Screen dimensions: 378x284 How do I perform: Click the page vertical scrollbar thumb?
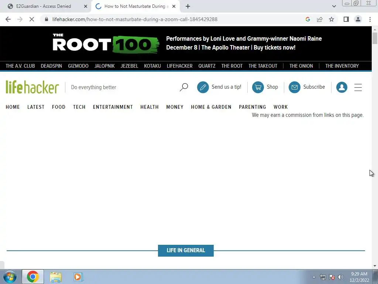pyautogui.click(x=375, y=38)
